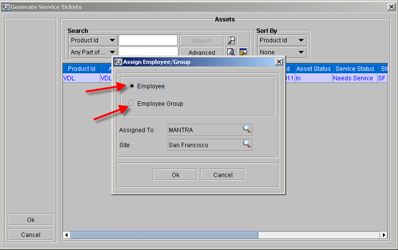Viewport: 398px width, 250px height.
Task: Click Ok in the Assign Employee/Group dialog
Action: [175, 175]
